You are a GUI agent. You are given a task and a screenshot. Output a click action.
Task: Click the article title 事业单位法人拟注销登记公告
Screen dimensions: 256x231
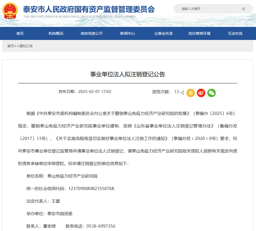coord(128,74)
